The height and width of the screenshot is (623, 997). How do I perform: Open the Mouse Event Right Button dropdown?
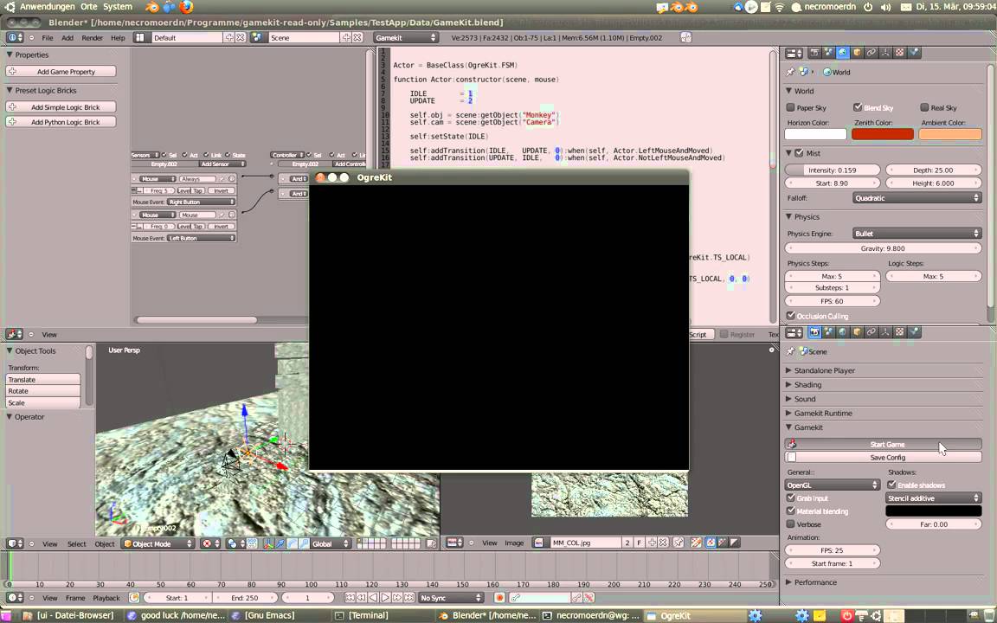[201, 202]
